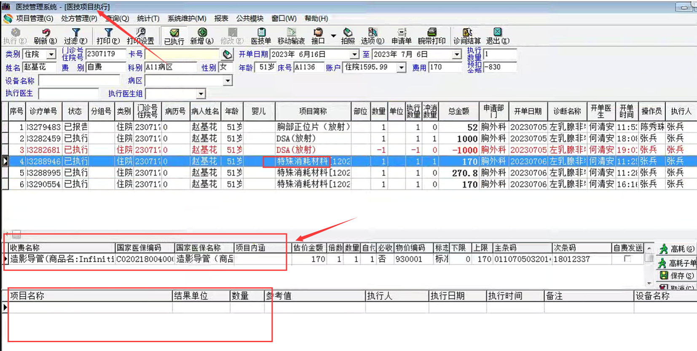
Task: Open 打印设置 print settings
Action: (141, 36)
